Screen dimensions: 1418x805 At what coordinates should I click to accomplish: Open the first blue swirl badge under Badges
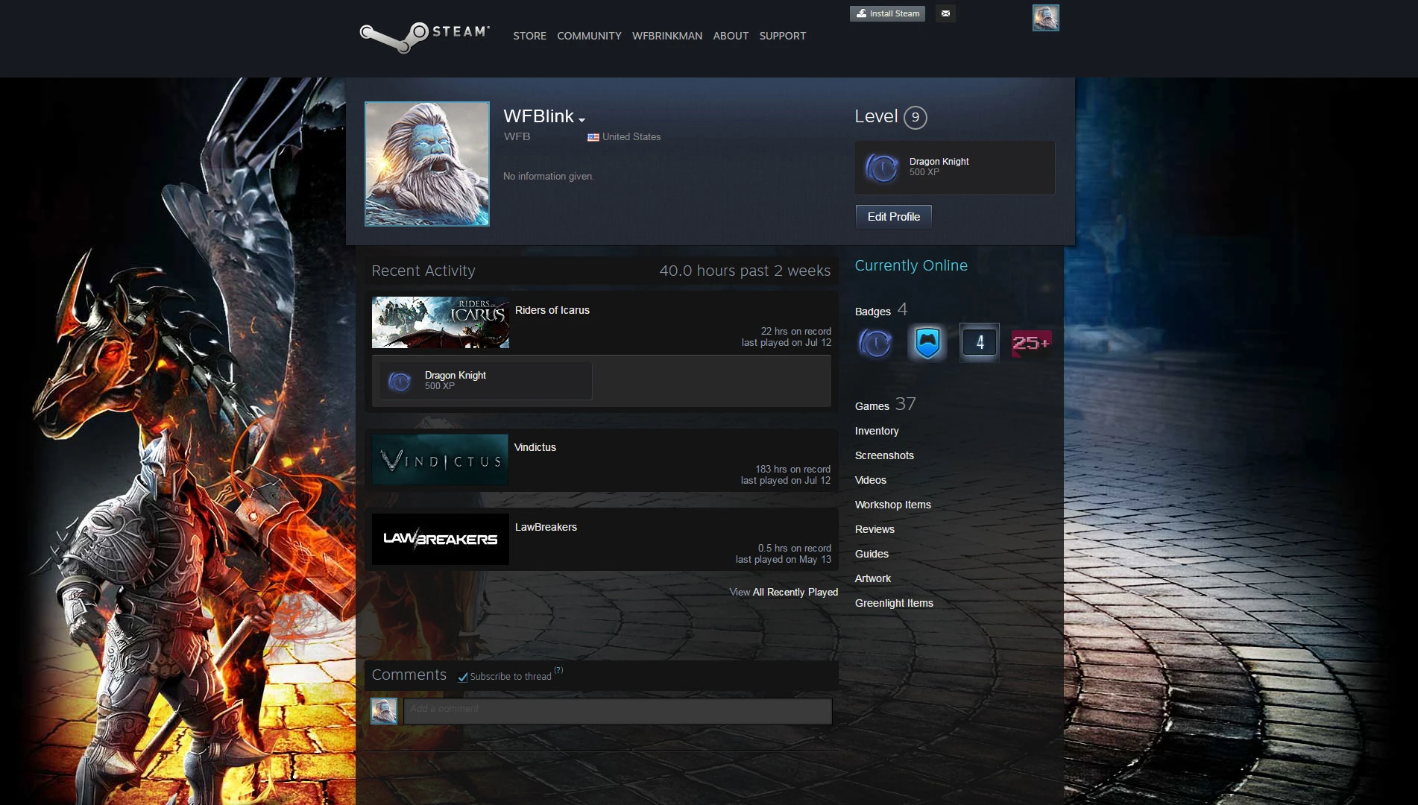[875, 343]
